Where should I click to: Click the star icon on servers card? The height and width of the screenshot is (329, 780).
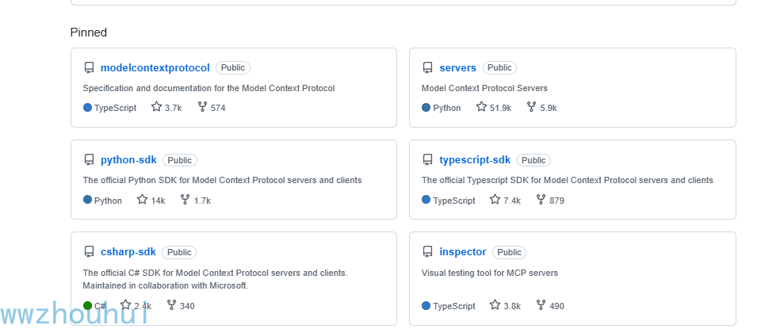(481, 107)
